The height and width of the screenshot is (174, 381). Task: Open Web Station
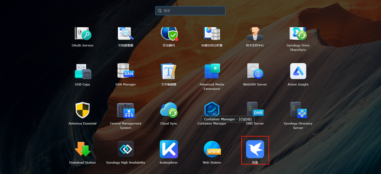[x=212, y=149]
